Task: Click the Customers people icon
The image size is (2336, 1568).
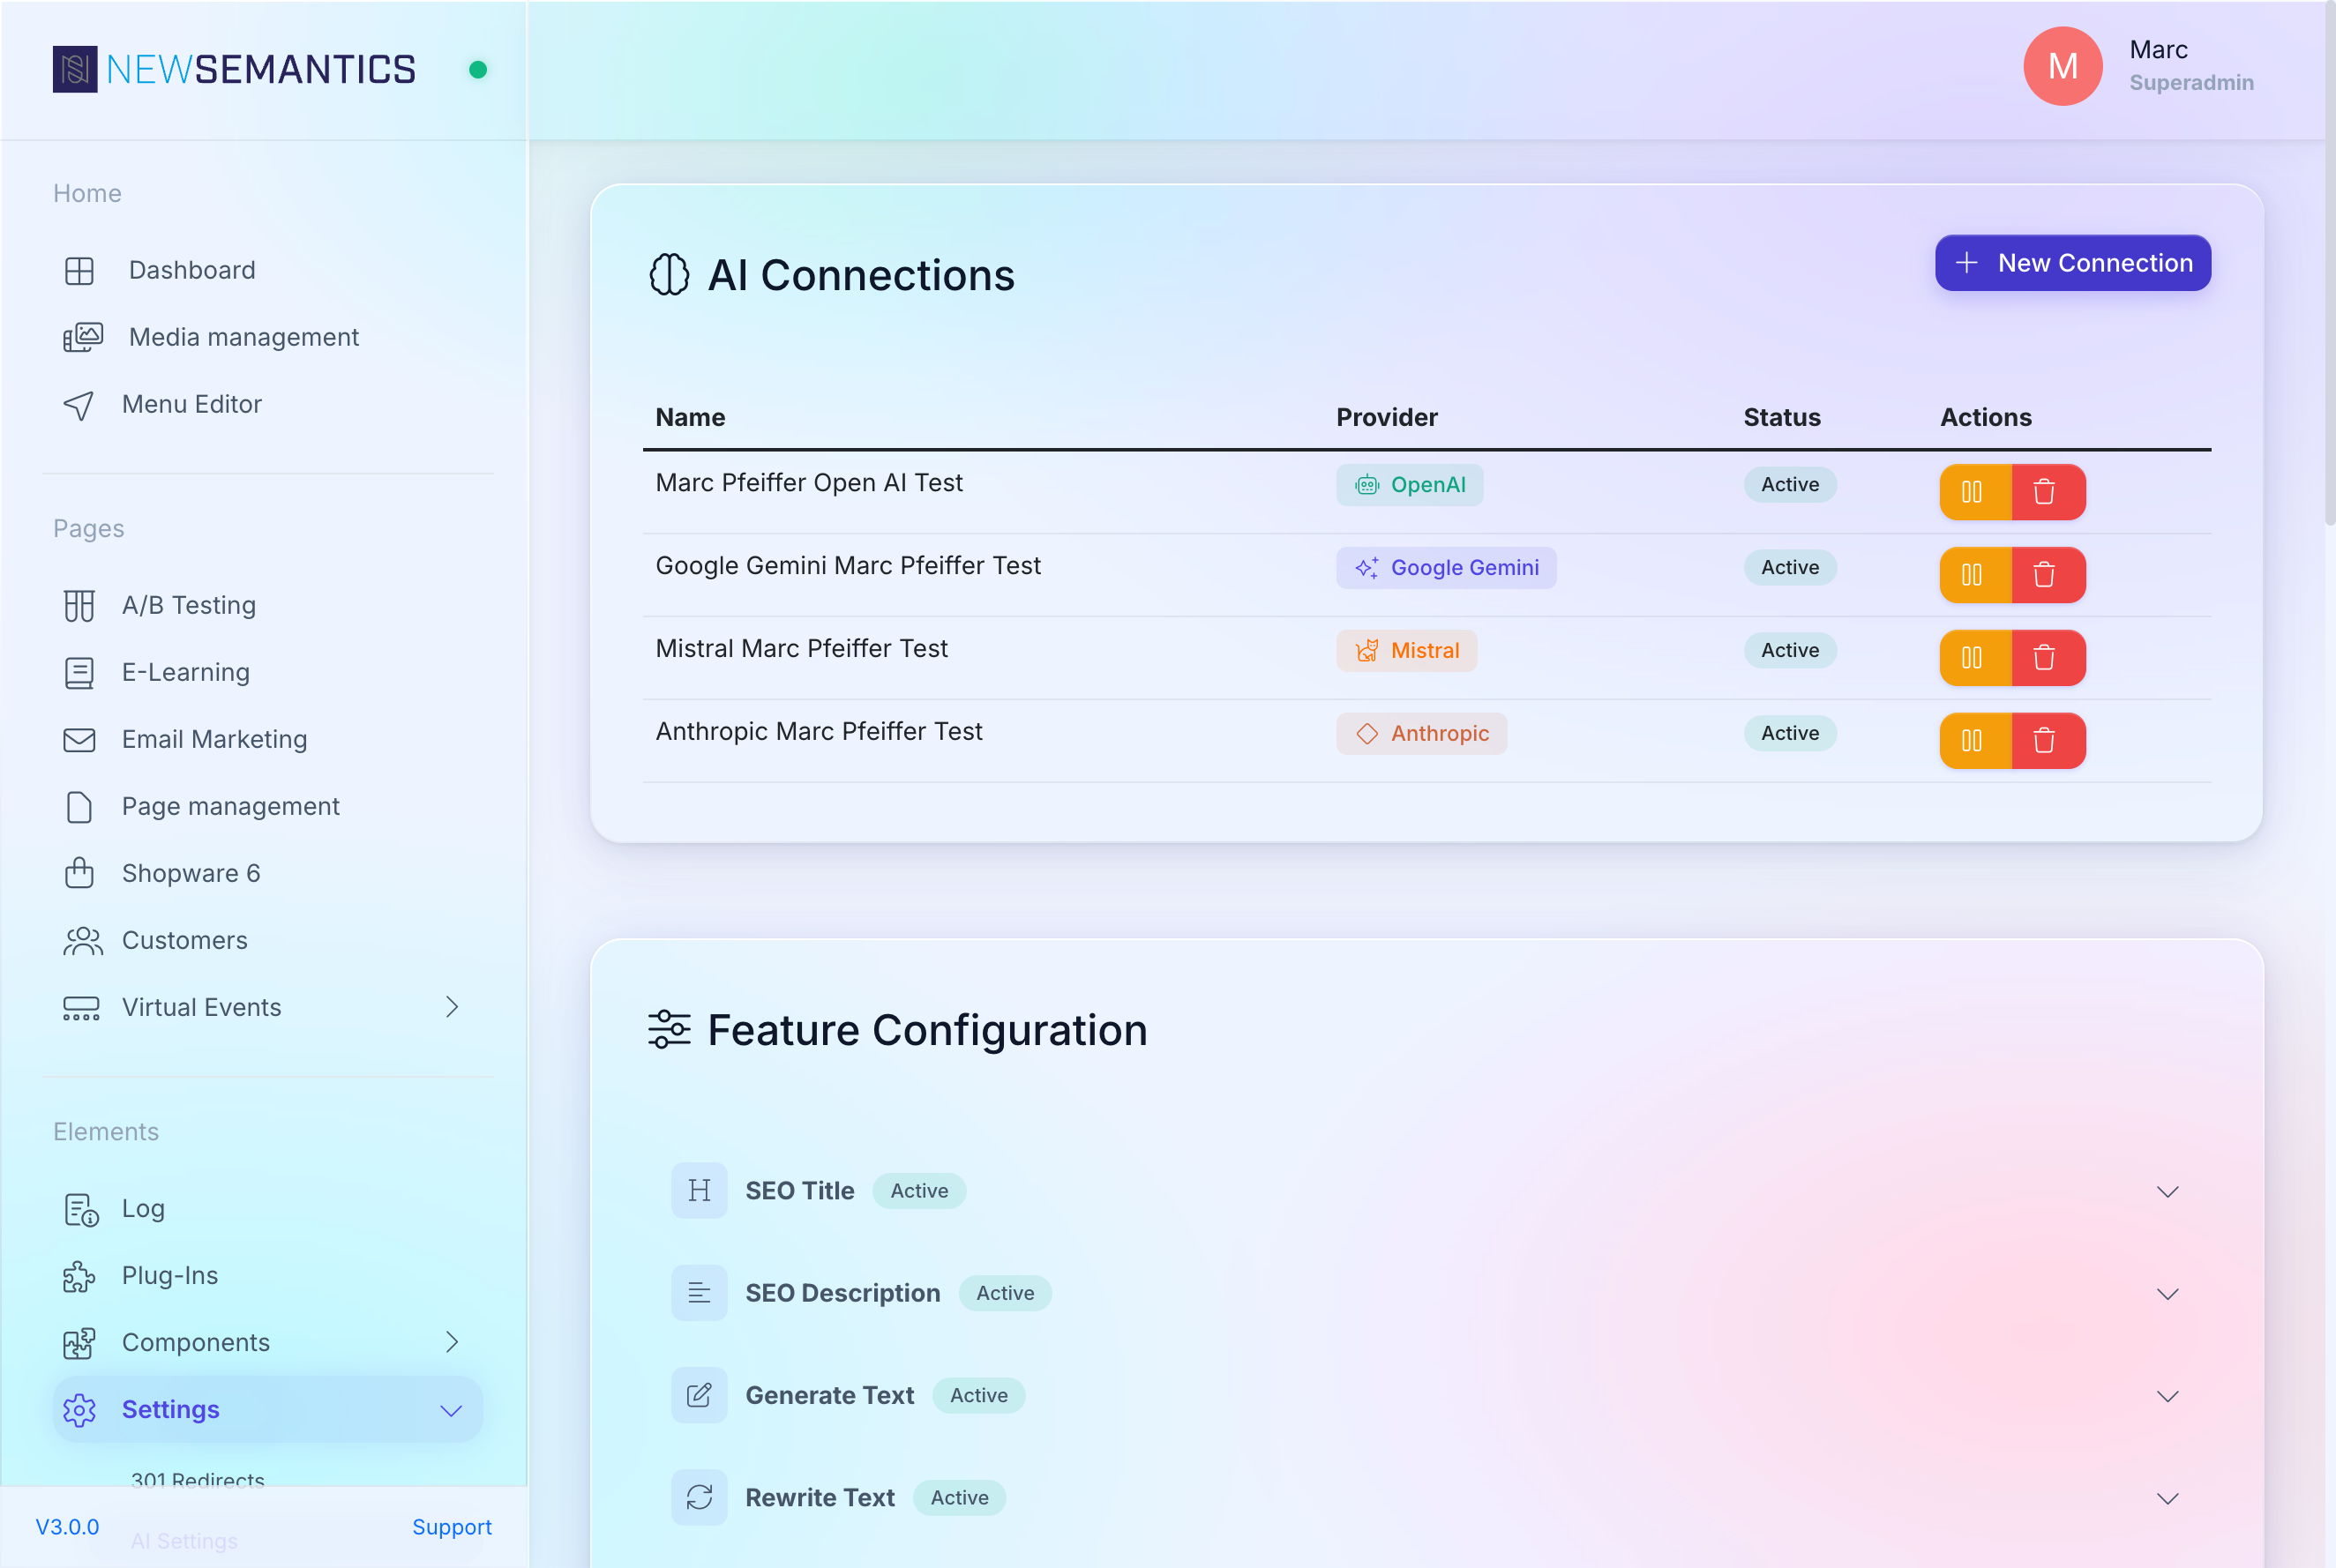Action: pyautogui.click(x=82, y=941)
